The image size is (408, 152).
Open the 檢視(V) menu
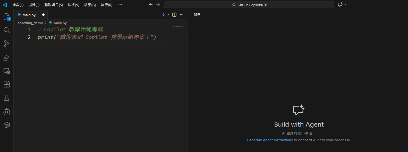[73, 5]
